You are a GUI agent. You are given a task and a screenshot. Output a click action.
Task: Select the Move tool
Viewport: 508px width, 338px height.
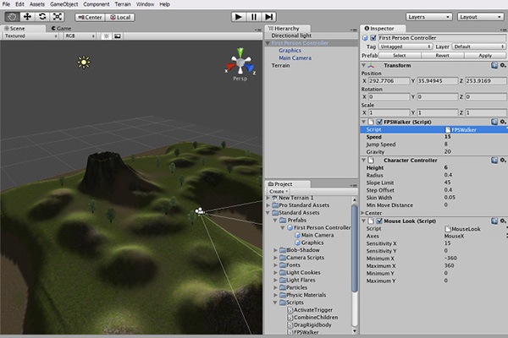pos(28,17)
